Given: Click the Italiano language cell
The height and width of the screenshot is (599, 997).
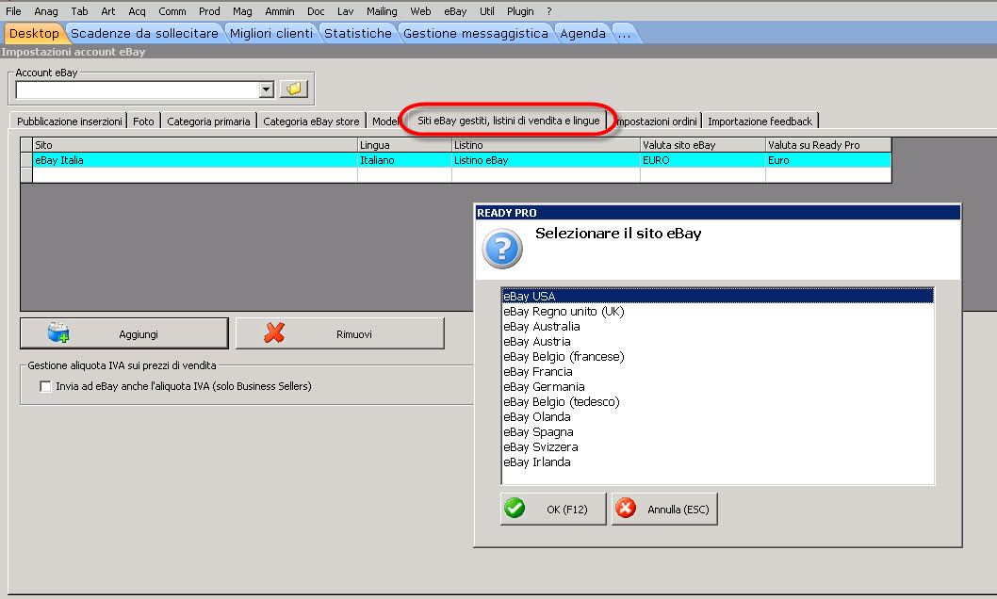Looking at the screenshot, I should click(x=404, y=160).
